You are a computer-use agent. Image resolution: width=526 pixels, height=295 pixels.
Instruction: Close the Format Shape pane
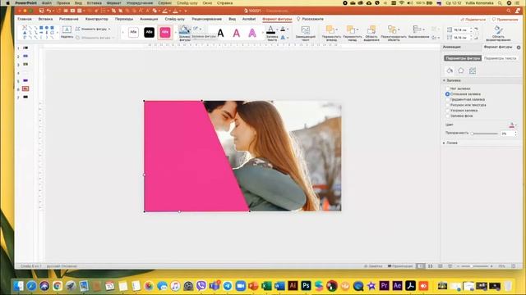[519, 48]
